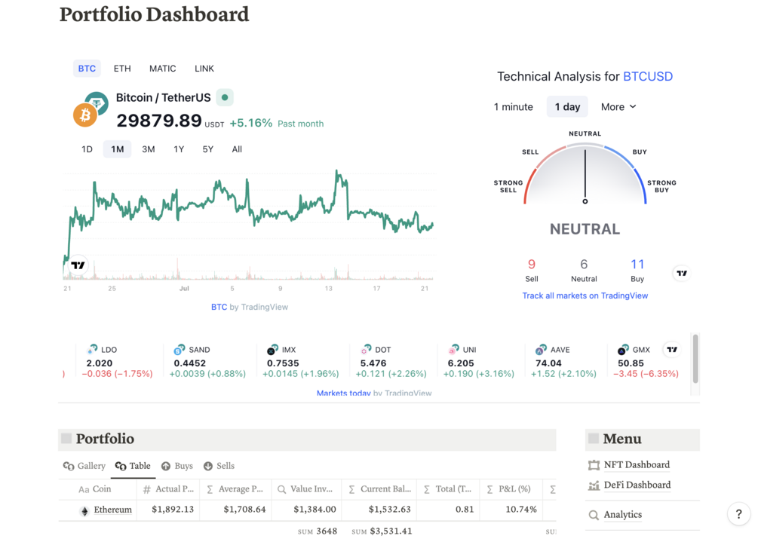Image resolution: width=758 pixels, height=539 pixels.
Task: Click the Menu heading square icon
Action: (x=593, y=438)
